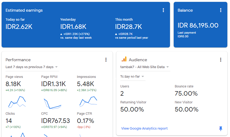Screen dimensions: 230x137
Task: Select the Balance amount IDR 86,195.00
Action: tap(198, 25)
